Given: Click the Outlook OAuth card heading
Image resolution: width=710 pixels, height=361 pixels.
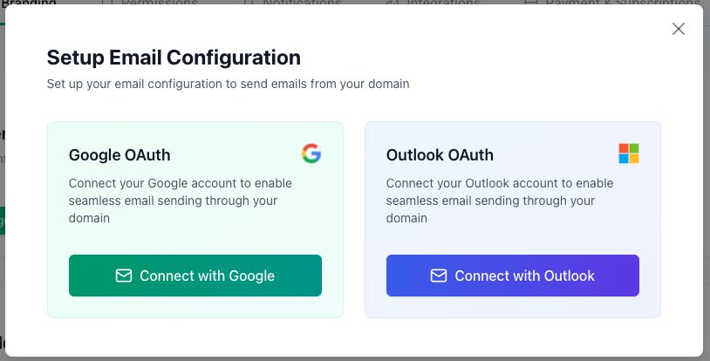Looking at the screenshot, I should point(440,155).
